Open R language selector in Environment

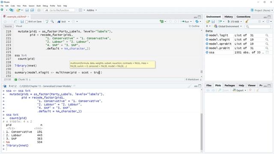pos(208,27)
